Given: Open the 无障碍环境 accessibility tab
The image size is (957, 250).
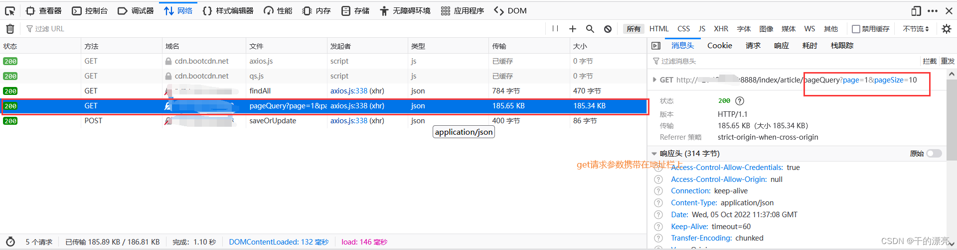Looking at the screenshot, I should [x=405, y=11].
